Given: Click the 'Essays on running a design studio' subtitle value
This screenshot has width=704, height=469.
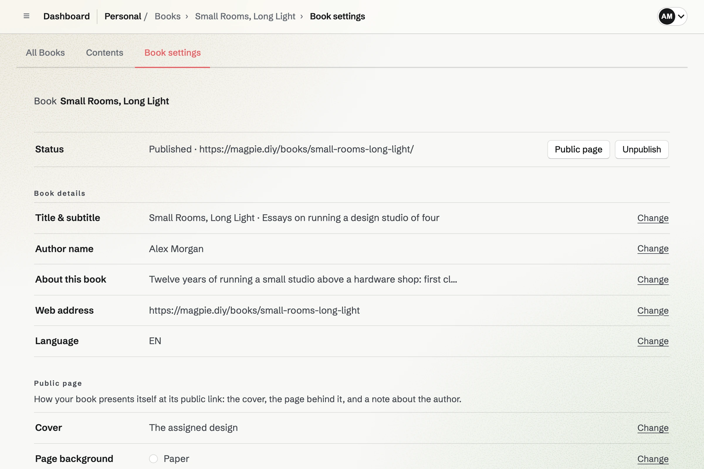Looking at the screenshot, I should tap(351, 218).
